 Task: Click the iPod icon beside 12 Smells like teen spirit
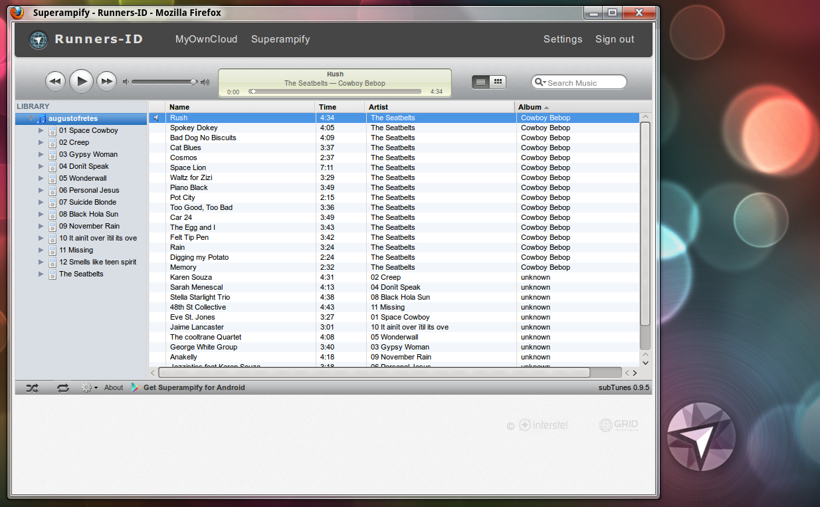52,262
